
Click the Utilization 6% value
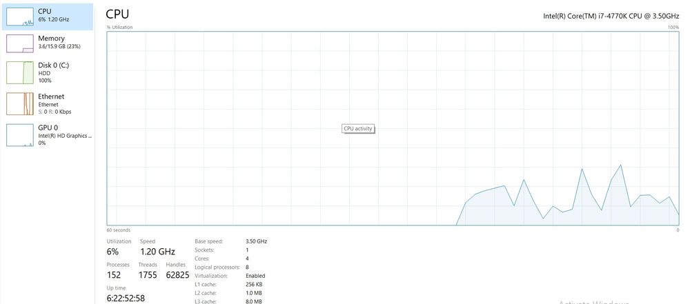point(112,252)
